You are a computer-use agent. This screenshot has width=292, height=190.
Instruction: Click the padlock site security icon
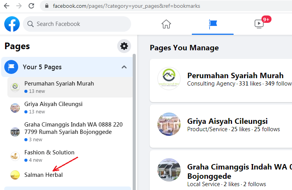tap(47, 6)
